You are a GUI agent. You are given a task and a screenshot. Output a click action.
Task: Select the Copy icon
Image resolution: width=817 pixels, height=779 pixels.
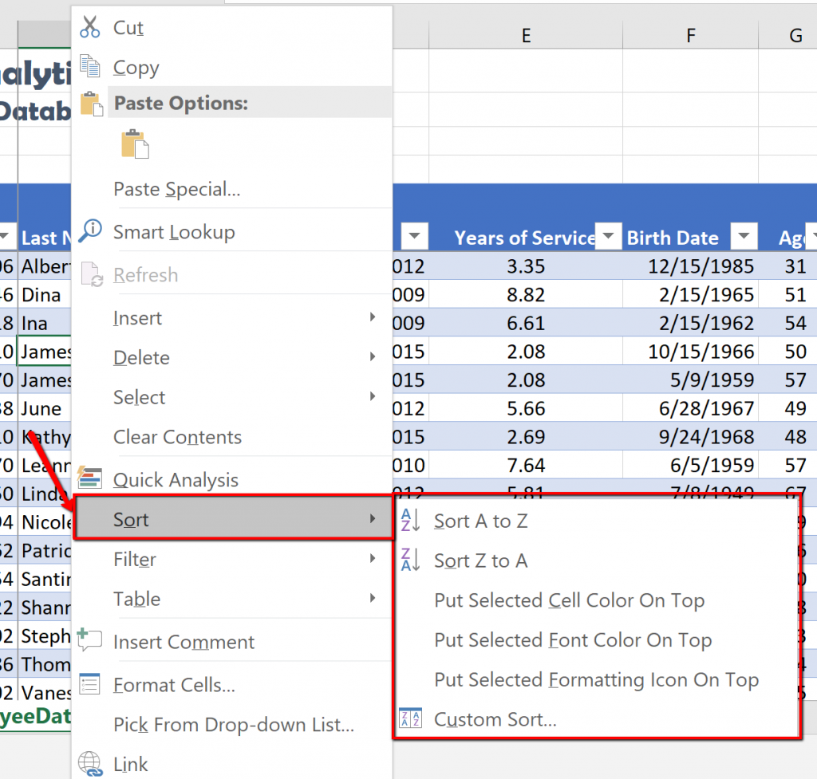pyautogui.click(x=90, y=67)
